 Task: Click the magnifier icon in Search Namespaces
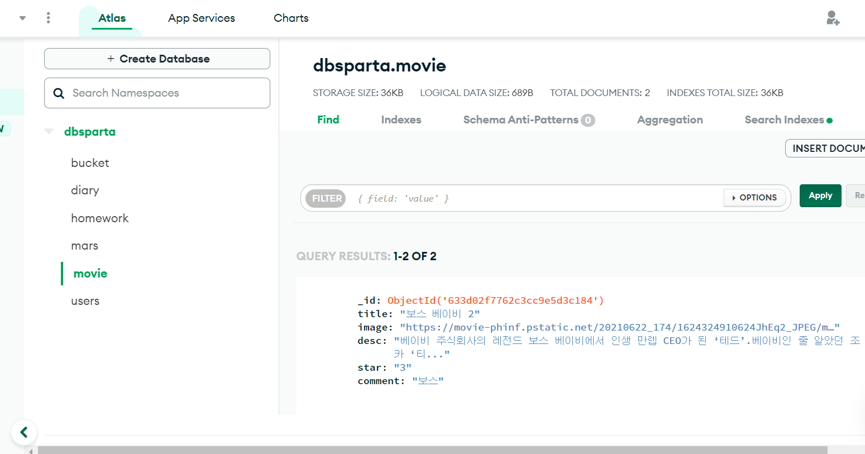point(59,93)
